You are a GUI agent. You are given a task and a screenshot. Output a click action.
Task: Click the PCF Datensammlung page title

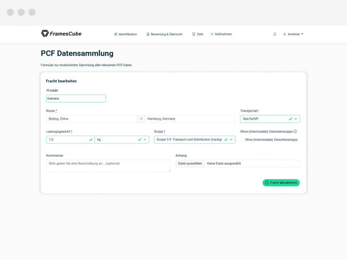[x=77, y=53]
